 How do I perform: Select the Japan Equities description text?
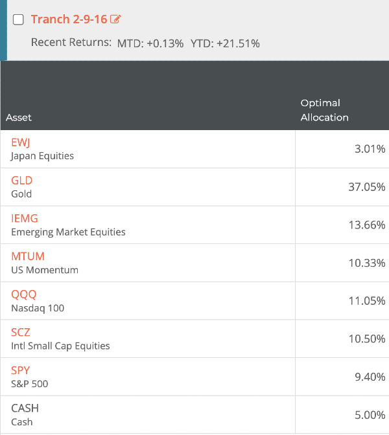point(42,155)
